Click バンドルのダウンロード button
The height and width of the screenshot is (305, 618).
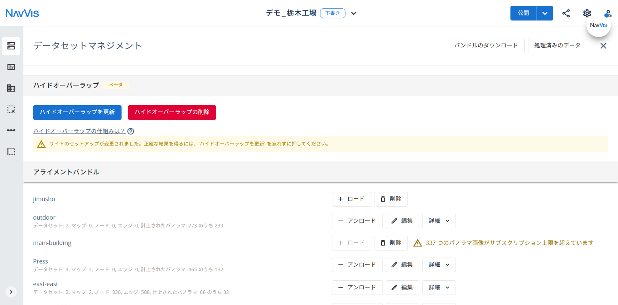point(486,46)
